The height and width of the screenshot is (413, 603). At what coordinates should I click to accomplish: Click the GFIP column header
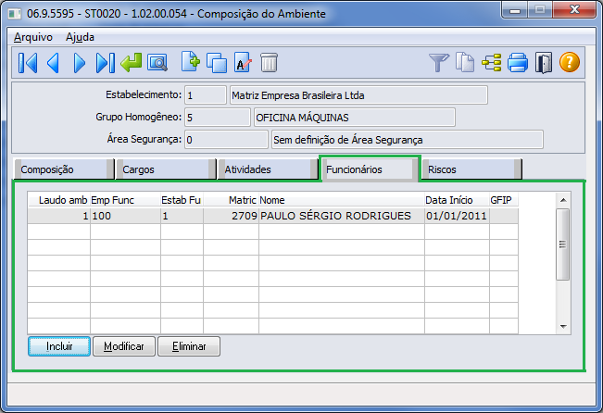click(x=504, y=200)
